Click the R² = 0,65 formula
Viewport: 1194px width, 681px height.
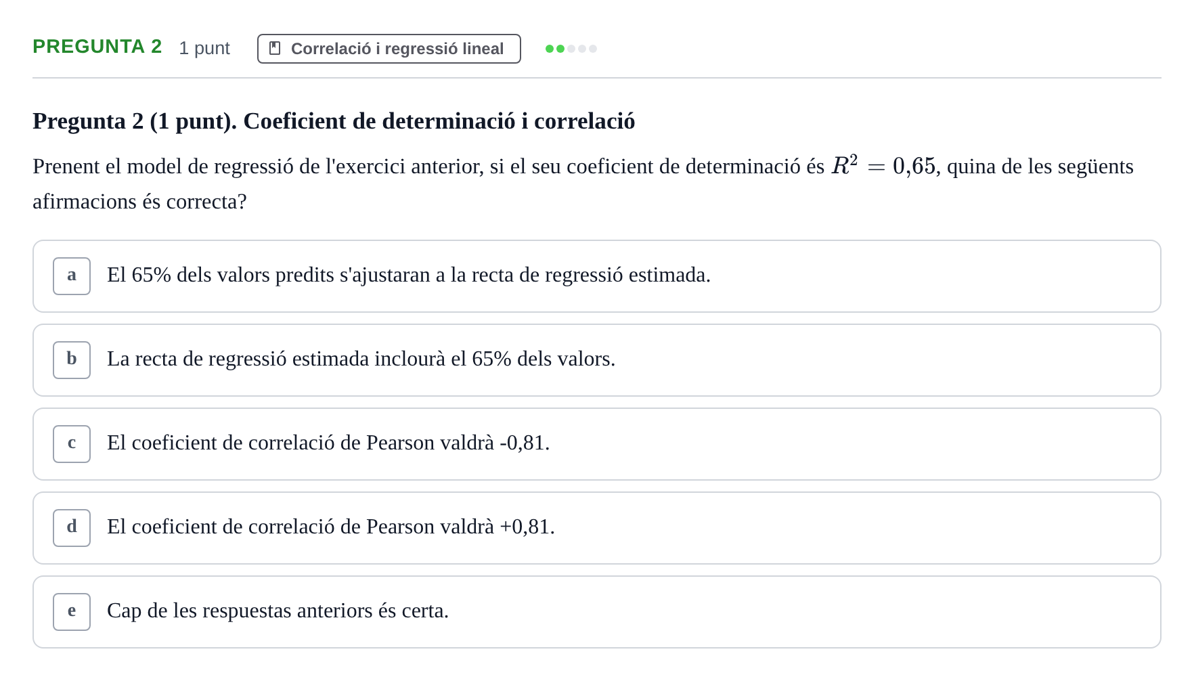click(883, 165)
